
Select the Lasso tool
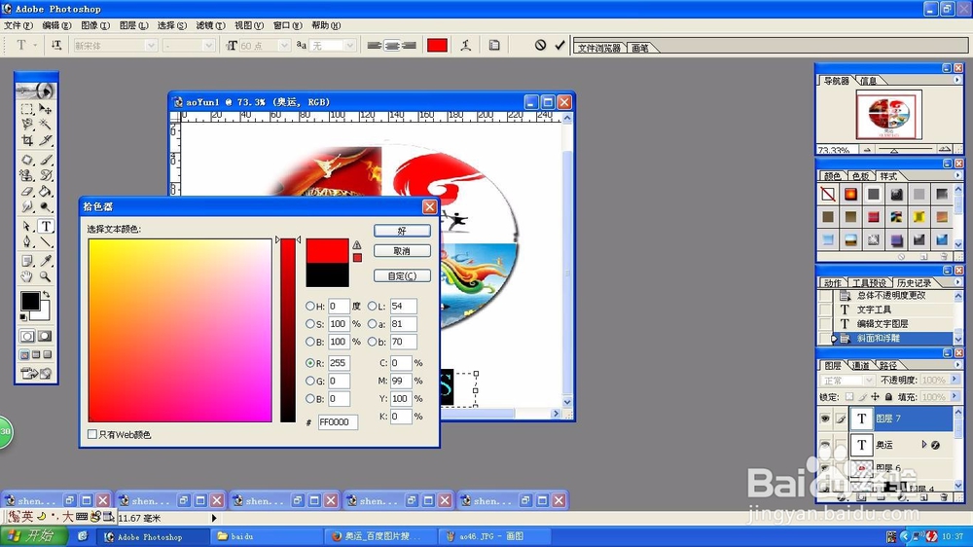click(26, 125)
